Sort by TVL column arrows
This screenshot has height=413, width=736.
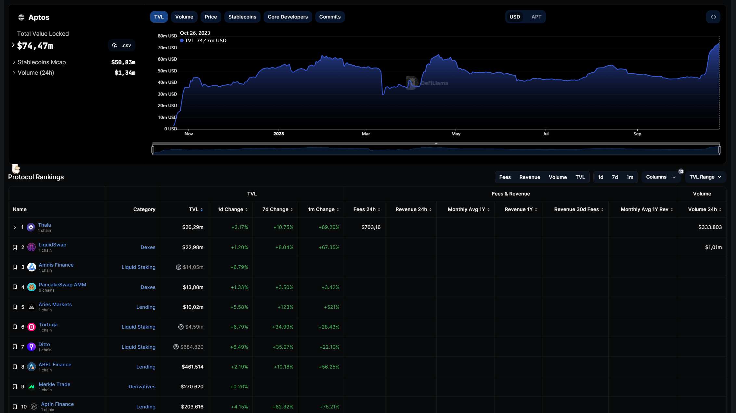(x=201, y=210)
